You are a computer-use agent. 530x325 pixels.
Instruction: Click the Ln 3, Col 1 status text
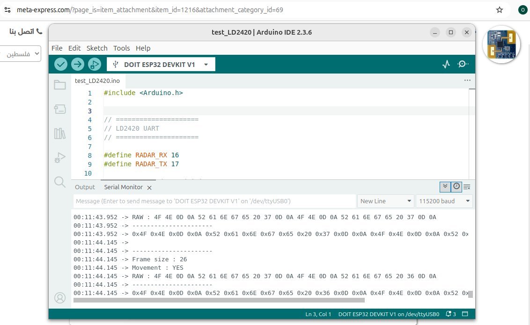(318, 314)
